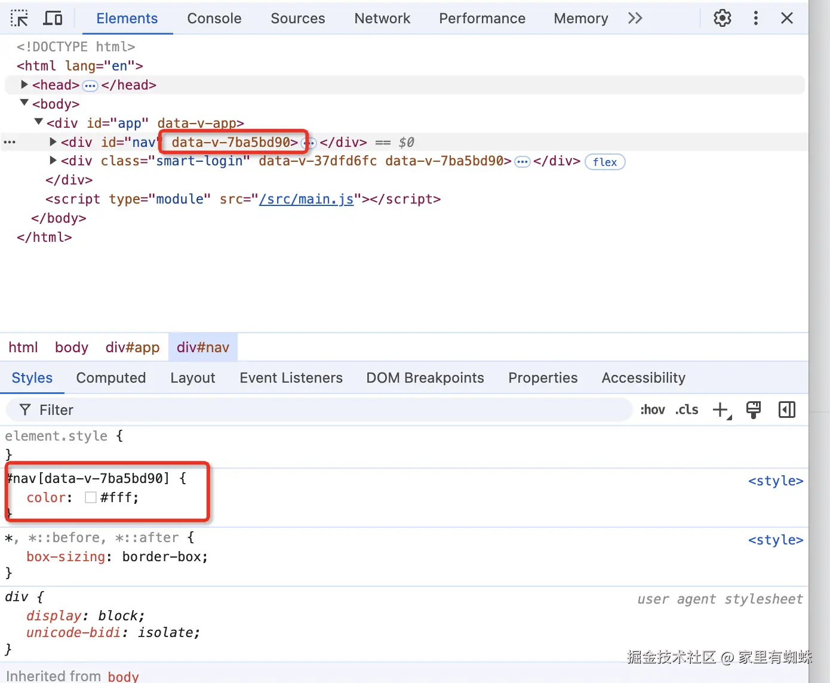
Task: Edit the box-sizing border-box declaration
Action: [x=117, y=556]
